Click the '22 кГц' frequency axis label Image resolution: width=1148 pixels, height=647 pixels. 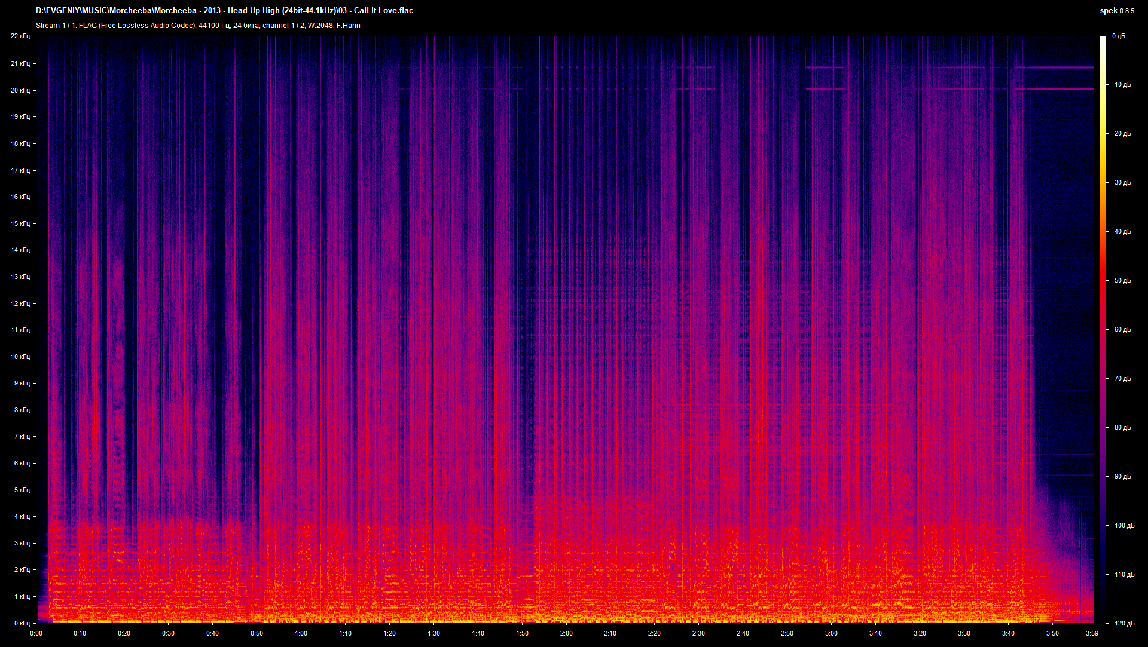[x=20, y=36]
